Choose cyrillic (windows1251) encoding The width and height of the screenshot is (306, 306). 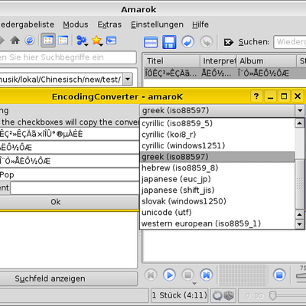(217, 146)
